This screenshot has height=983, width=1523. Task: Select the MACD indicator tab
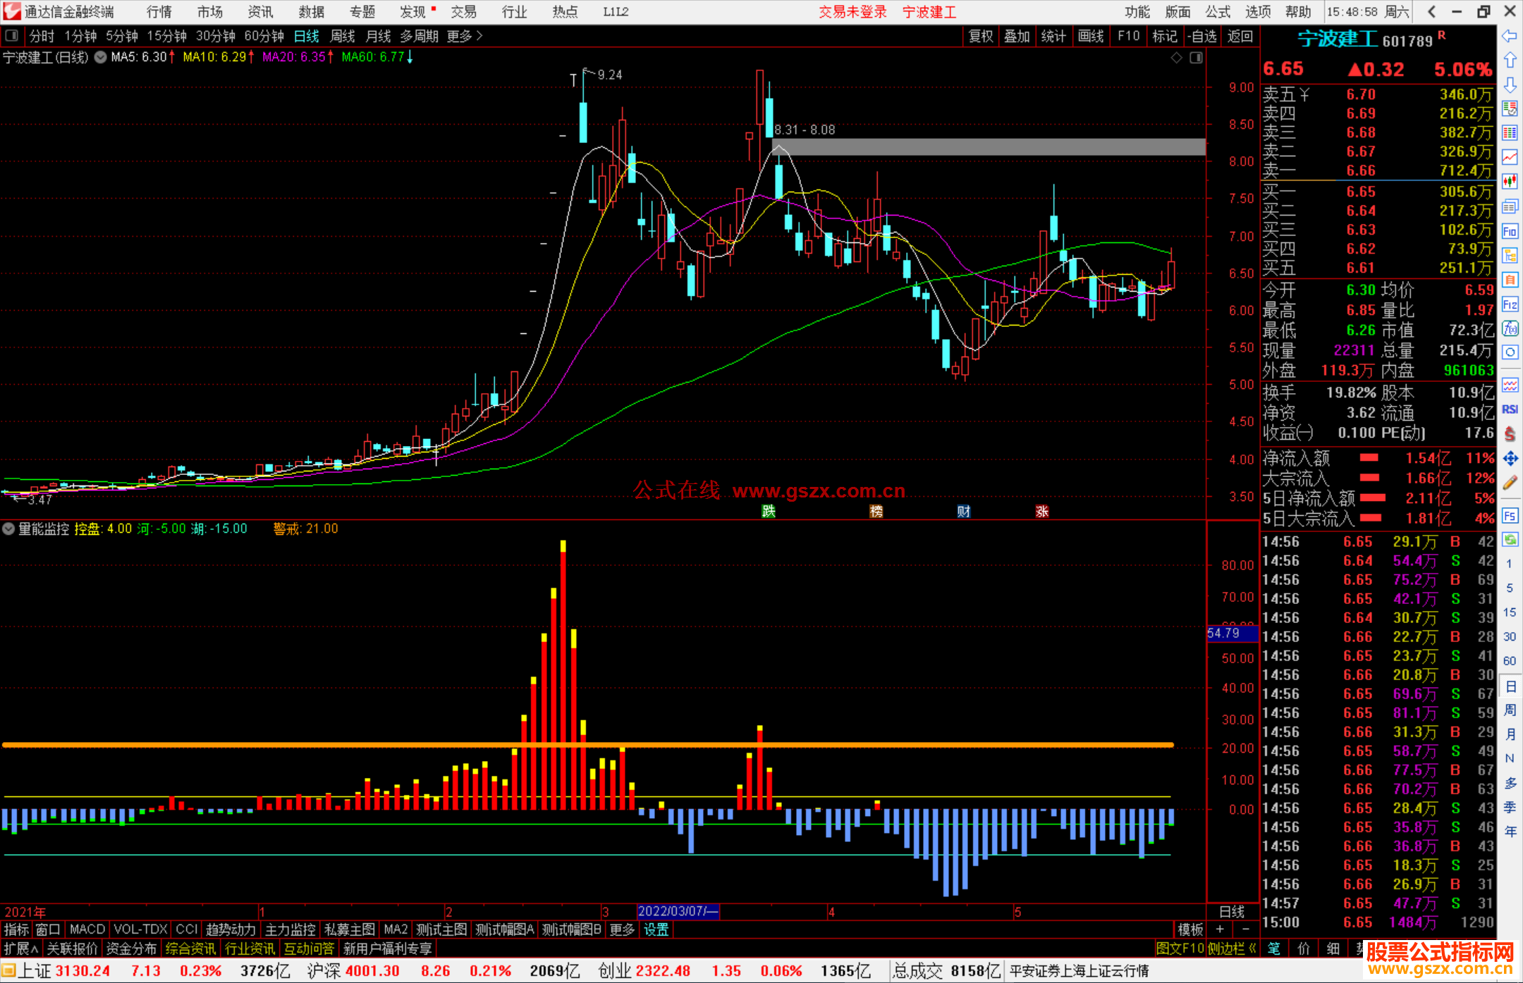[x=87, y=930]
